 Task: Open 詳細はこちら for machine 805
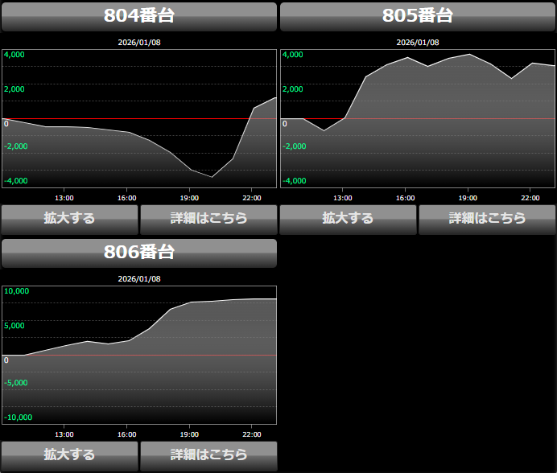(x=487, y=219)
